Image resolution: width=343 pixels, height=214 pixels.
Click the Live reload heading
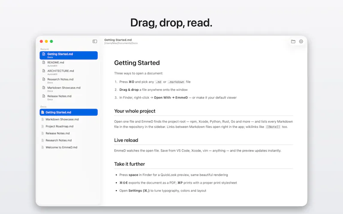pyautogui.click(x=126, y=140)
